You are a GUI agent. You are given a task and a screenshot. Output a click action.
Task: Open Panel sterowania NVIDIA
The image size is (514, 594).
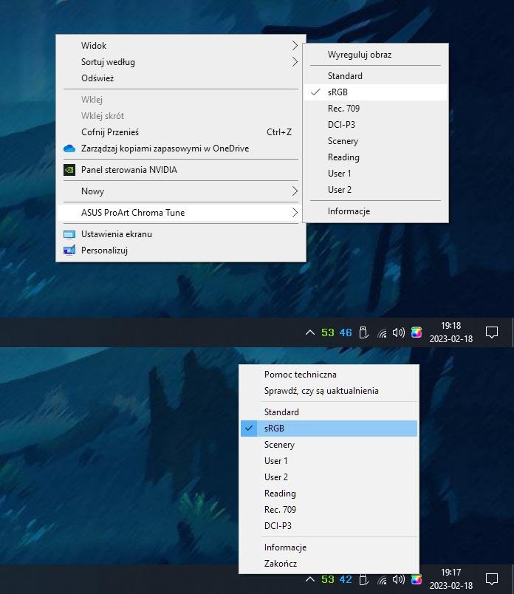click(x=181, y=170)
